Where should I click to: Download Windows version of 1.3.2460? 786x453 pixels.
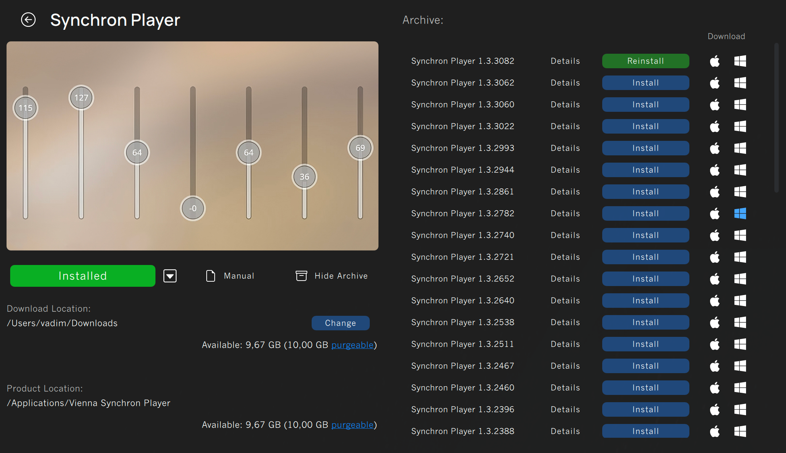pyautogui.click(x=740, y=388)
